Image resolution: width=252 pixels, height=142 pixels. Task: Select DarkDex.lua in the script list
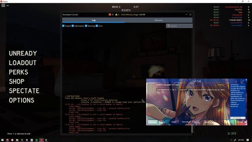click(x=235, y=91)
